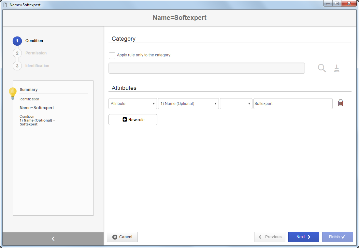
Task: Go to the Permission step label
Action: coord(36,53)
